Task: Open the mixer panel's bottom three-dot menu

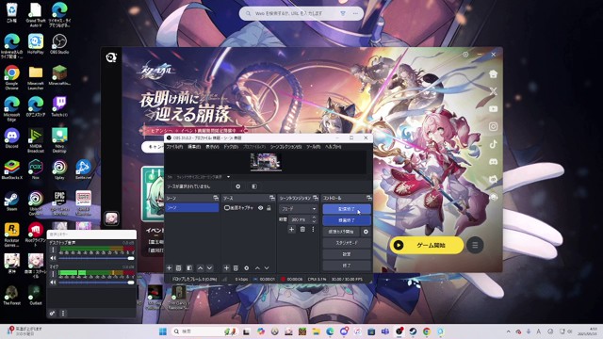Action: (63, 314)
